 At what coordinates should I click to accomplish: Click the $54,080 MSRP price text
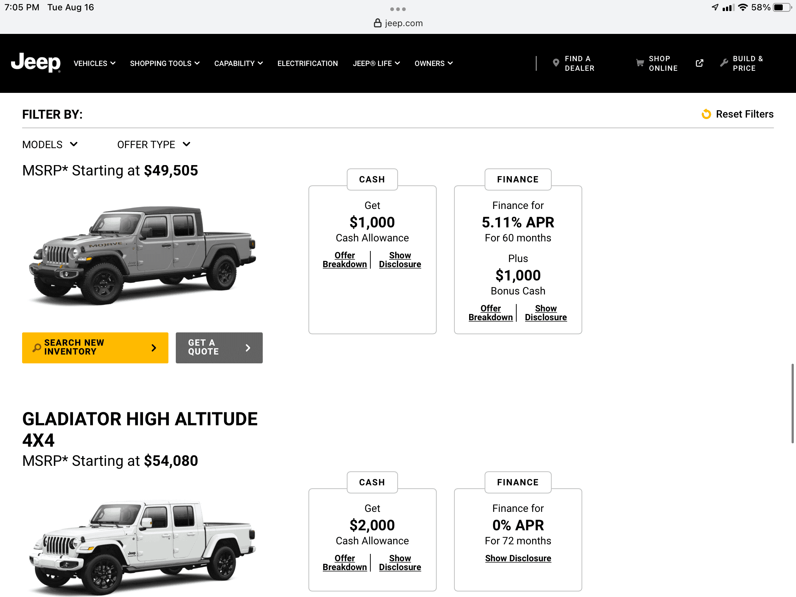[x=171, y=461]
